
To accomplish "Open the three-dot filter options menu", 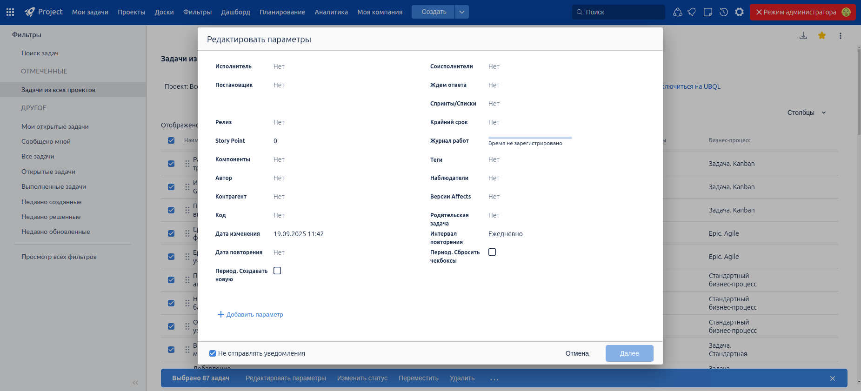I will click(x=841, y=36).
